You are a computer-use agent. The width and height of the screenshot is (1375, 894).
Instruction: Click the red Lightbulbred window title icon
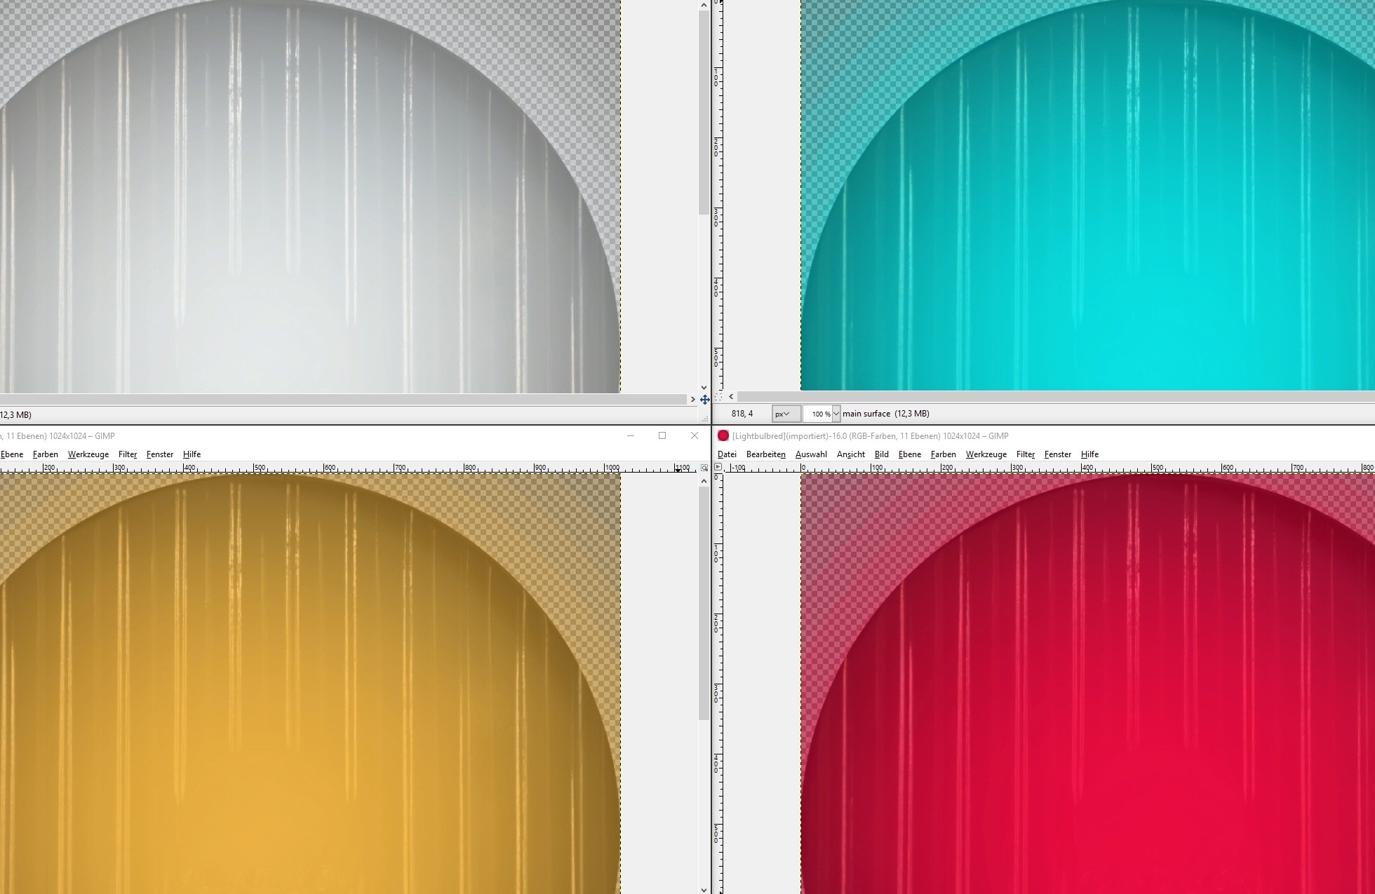(723, 436)
